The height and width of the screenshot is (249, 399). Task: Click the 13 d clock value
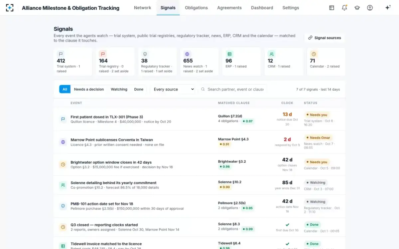click(287, 114)
